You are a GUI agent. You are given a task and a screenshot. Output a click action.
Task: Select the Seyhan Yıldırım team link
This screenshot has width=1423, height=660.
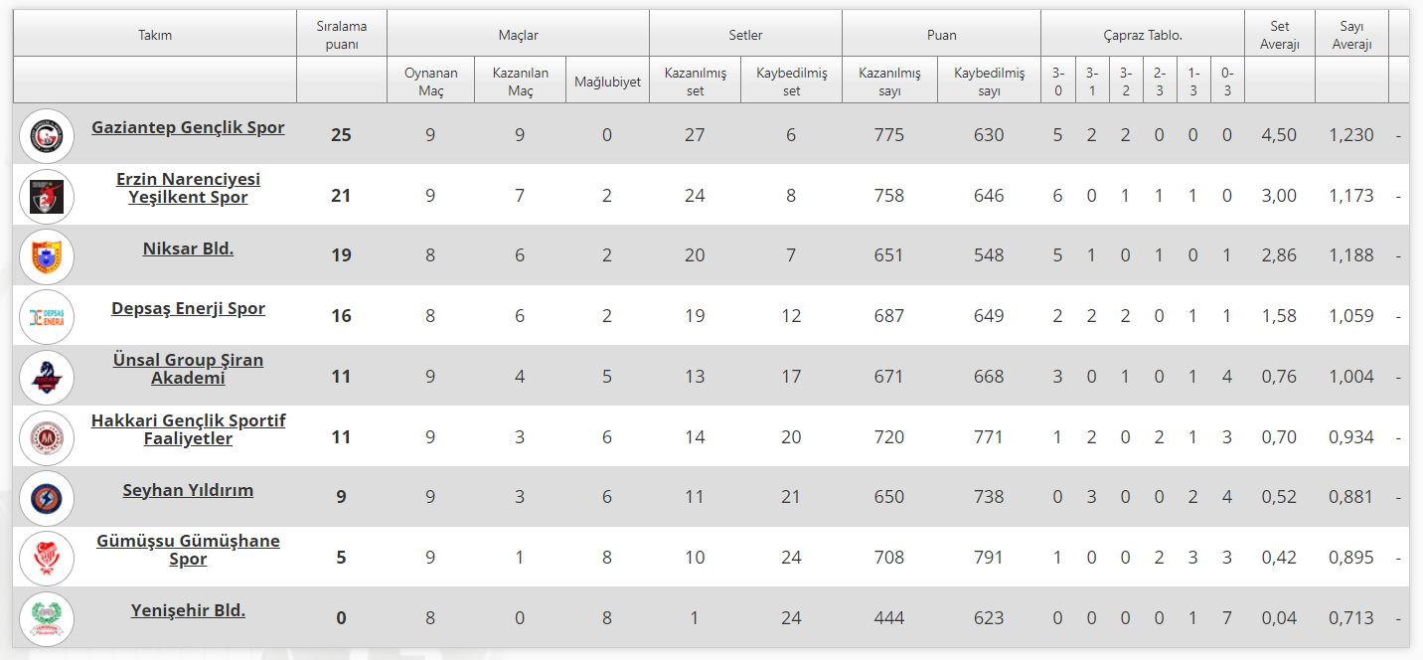tap(188, 490)
